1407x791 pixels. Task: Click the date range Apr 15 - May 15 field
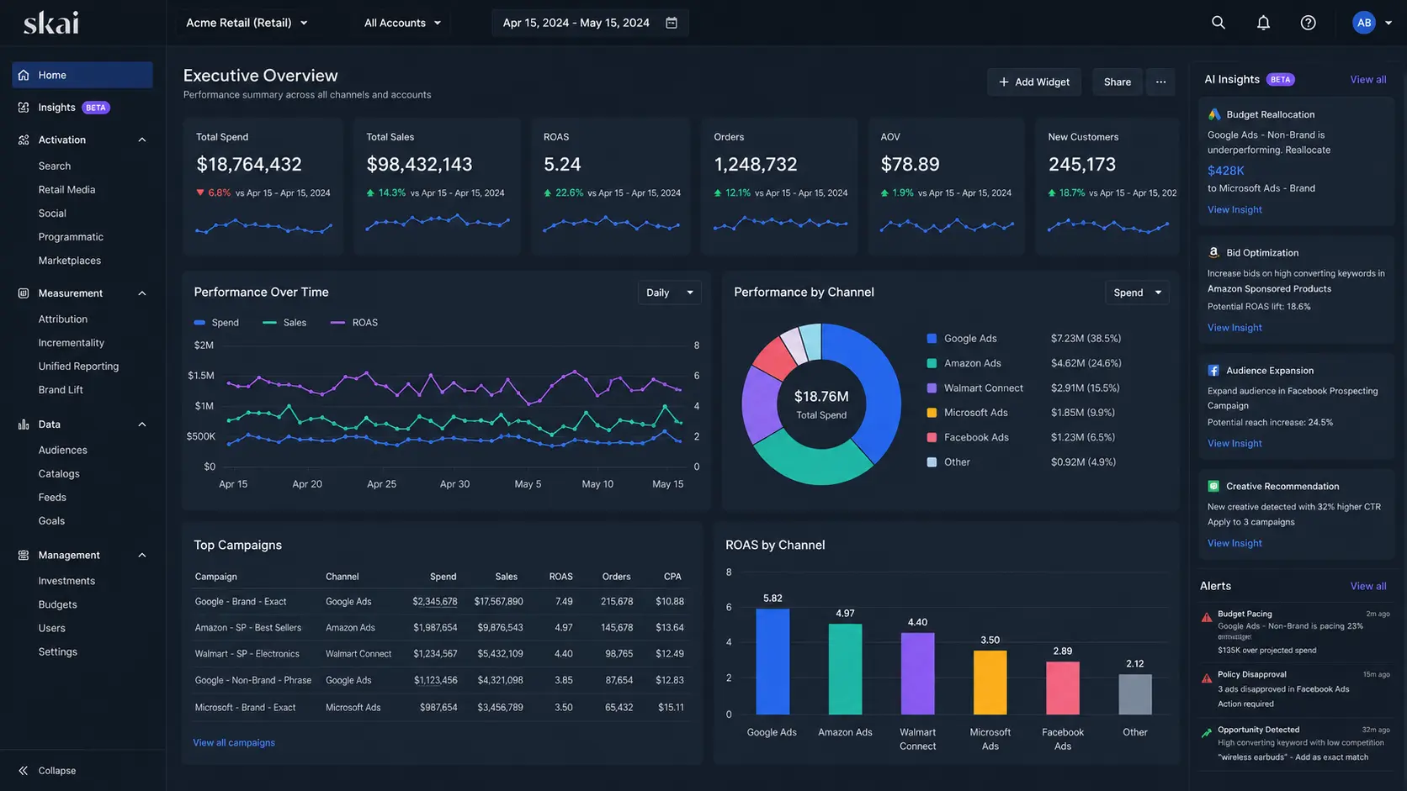pos(590,23)
